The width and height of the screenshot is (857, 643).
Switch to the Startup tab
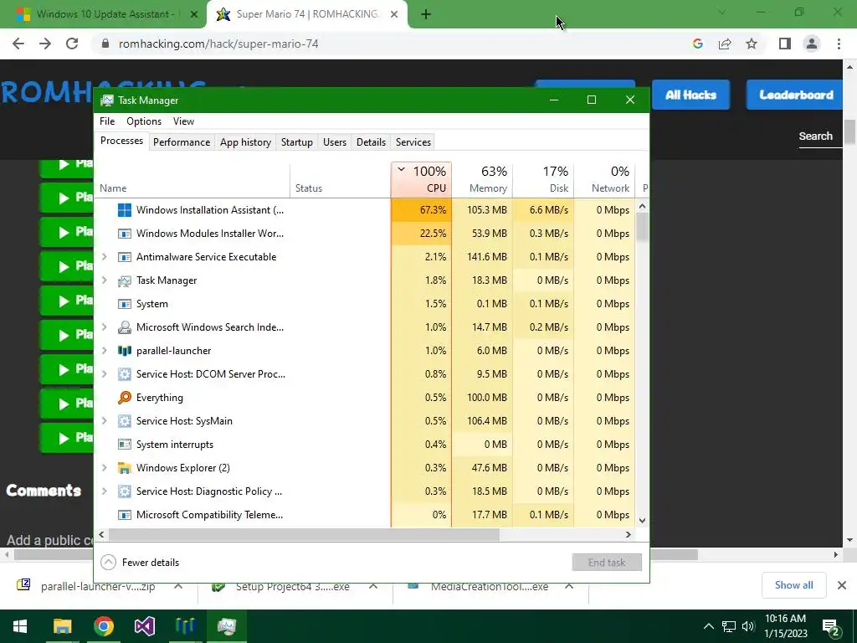297,142
